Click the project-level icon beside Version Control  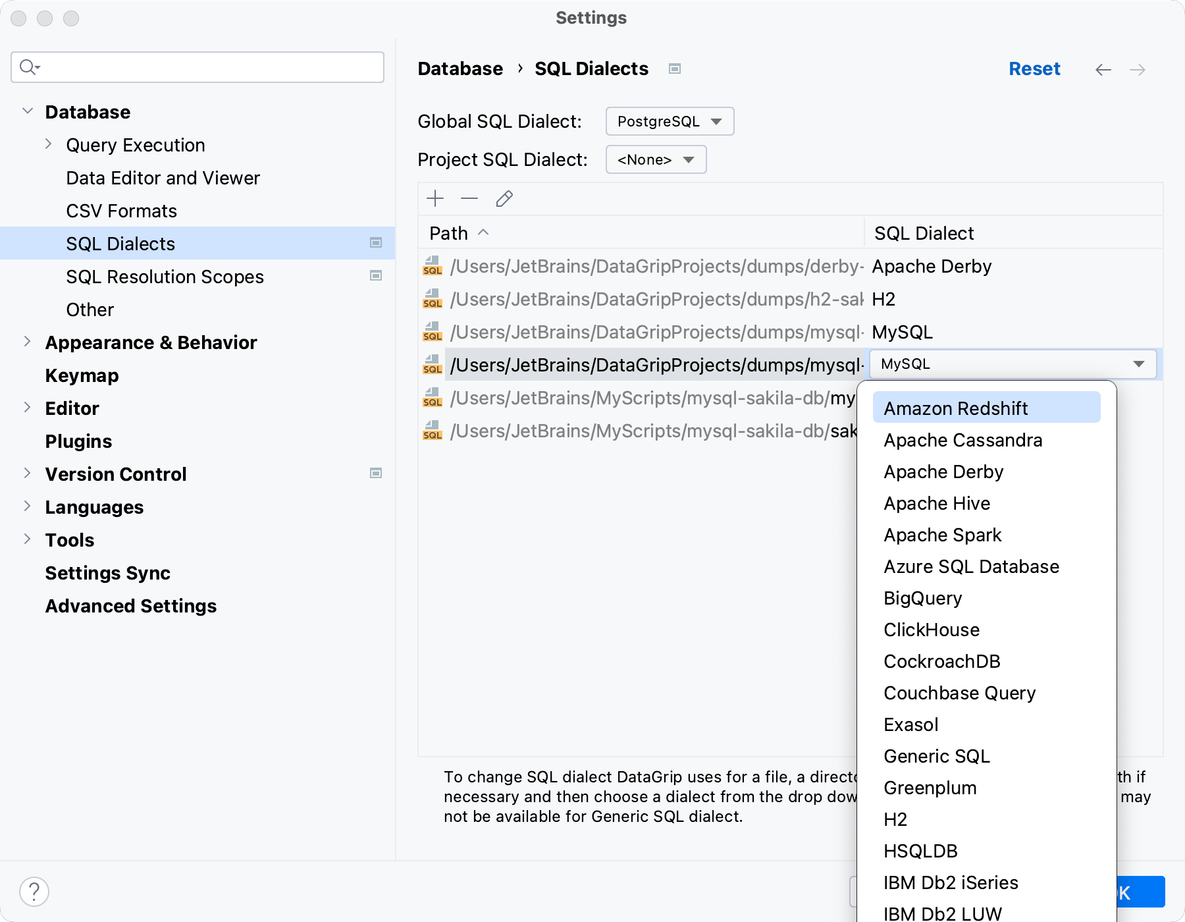[x=376, y=474]
